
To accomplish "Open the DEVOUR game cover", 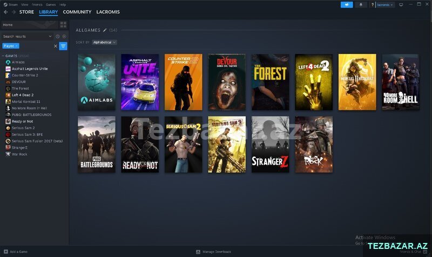I will (x=227, y=82).
